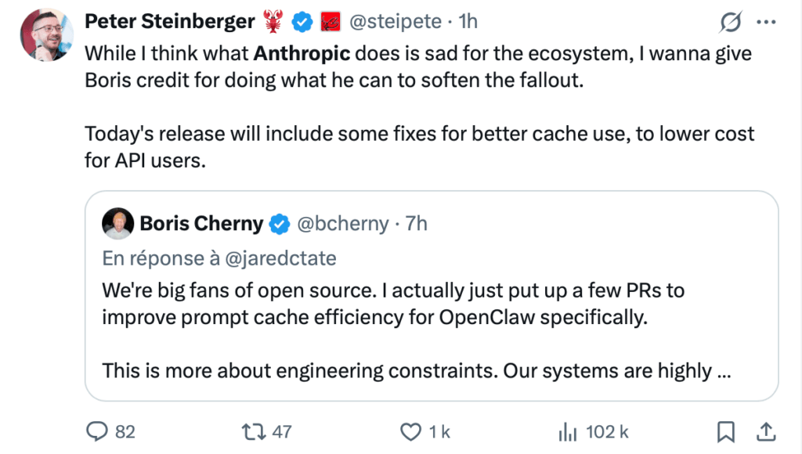This screenshot has width=802, height=454.
Task: Click Boris Cherny's avatar
Action: 117,223
